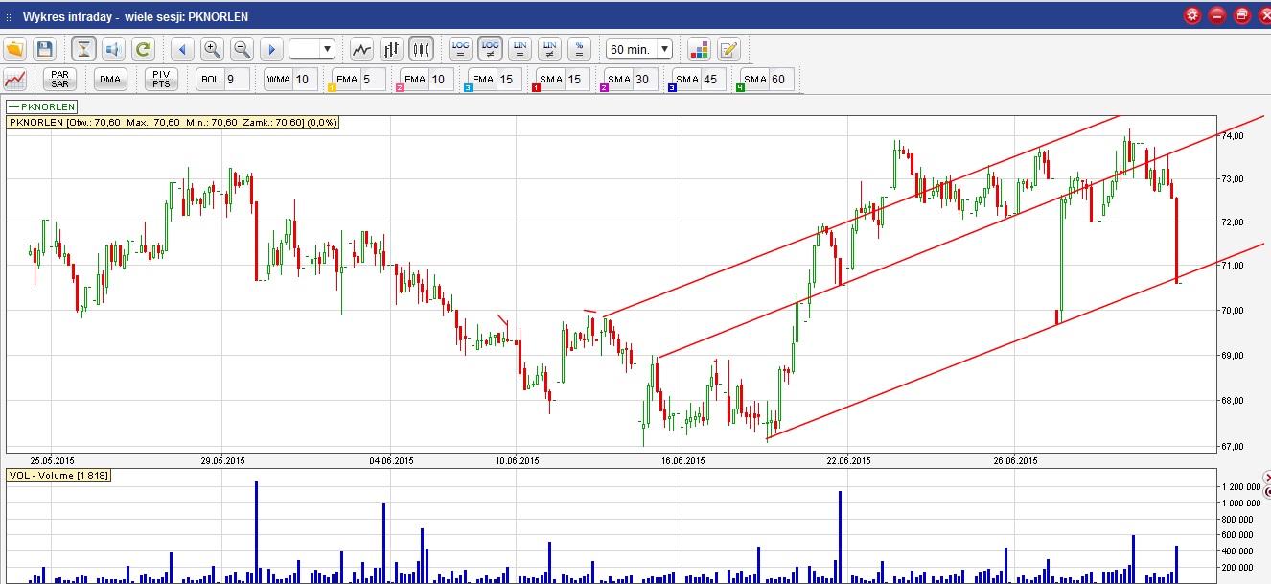Expand the empty combo box dropdown

point(327,49)
